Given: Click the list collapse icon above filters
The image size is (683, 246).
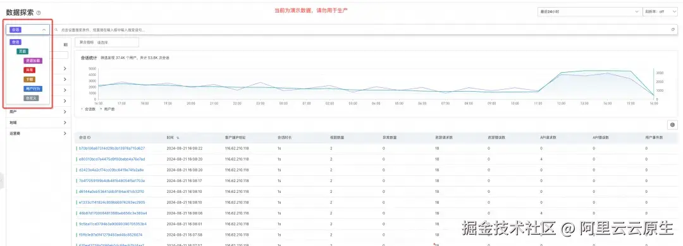Looking at the screenshot, I should (x=66, y=44).
